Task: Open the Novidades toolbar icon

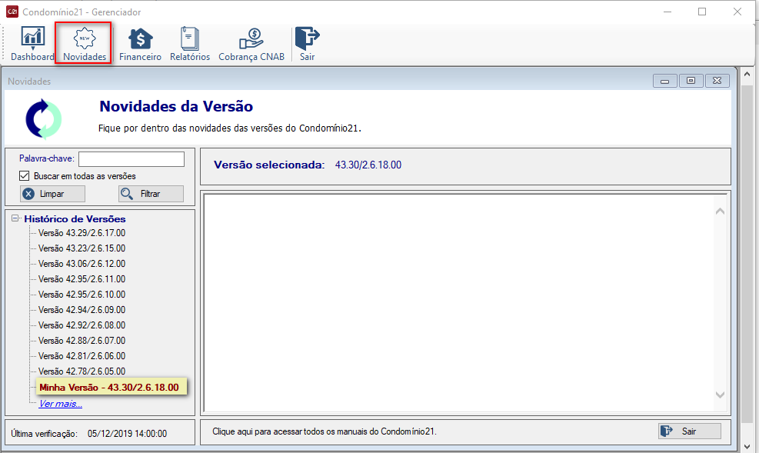Action: click(85, 44)
